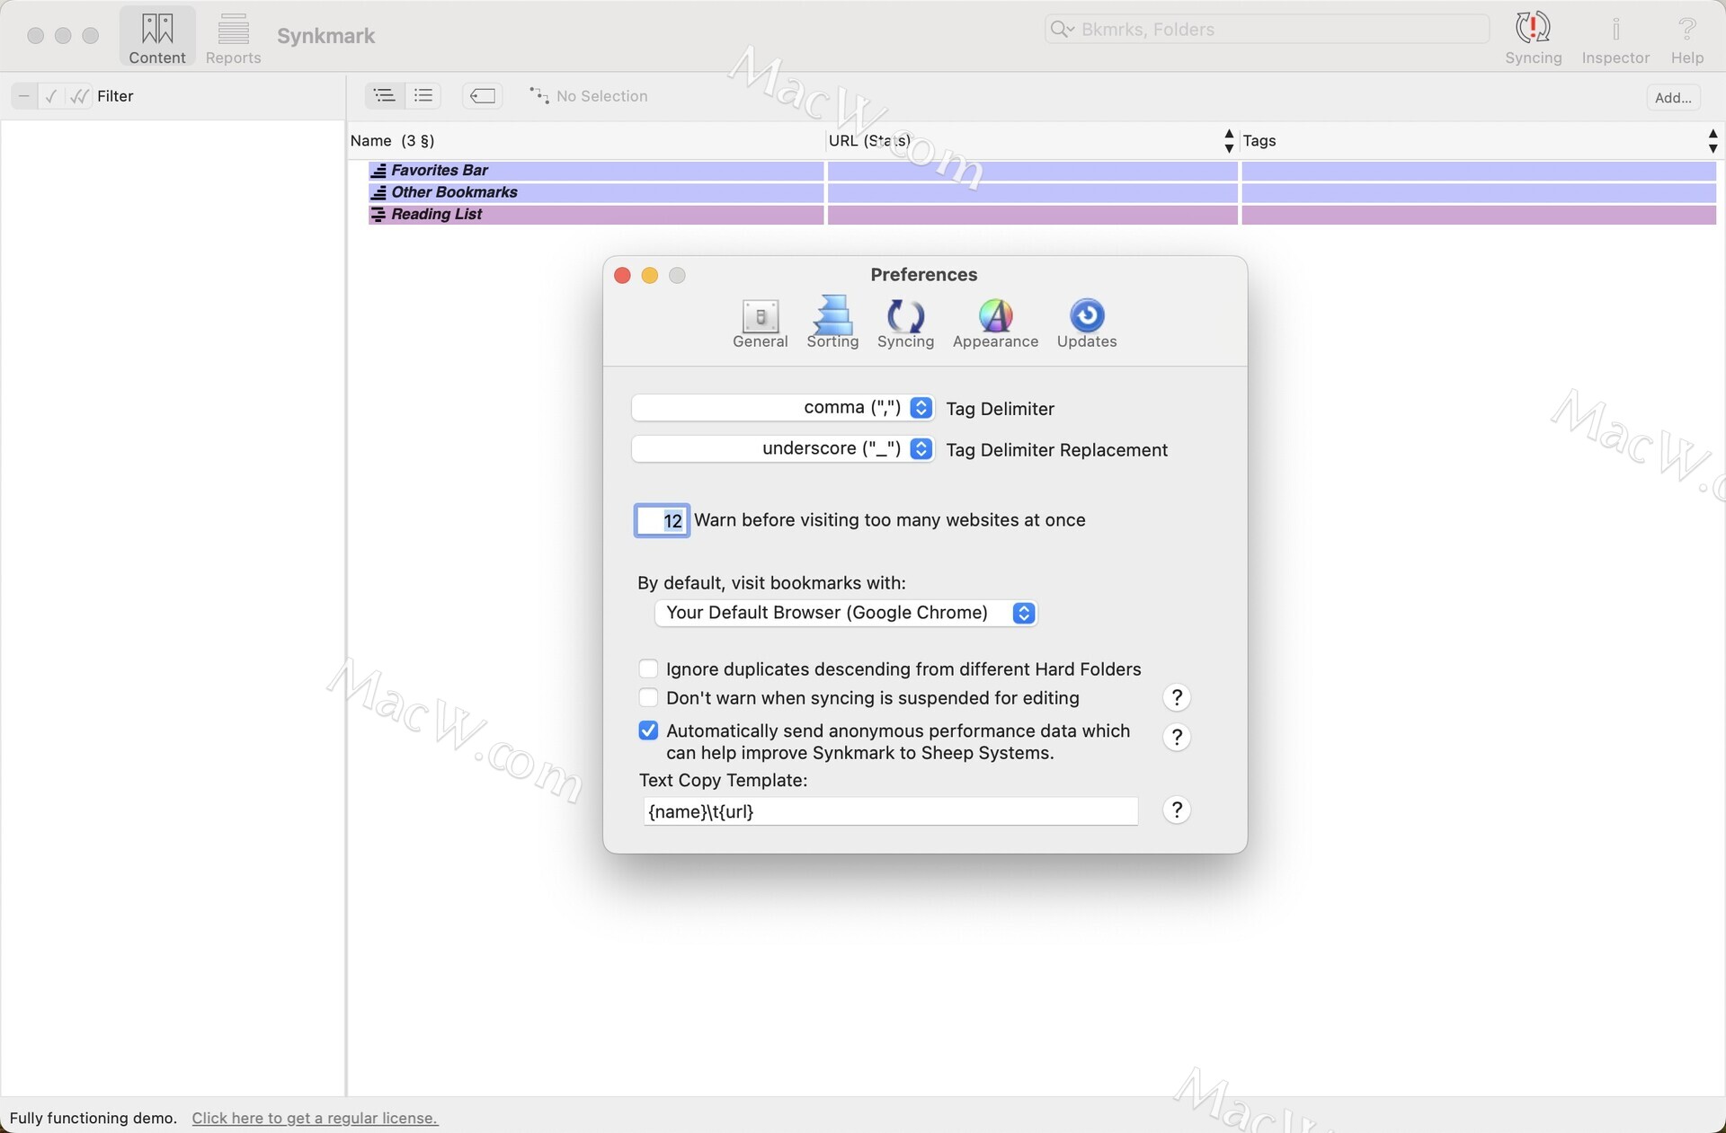Click the search magnifier dropdown icon
The height and width of the screenshot is (1133, 1726).
[x=1063, y=29]
